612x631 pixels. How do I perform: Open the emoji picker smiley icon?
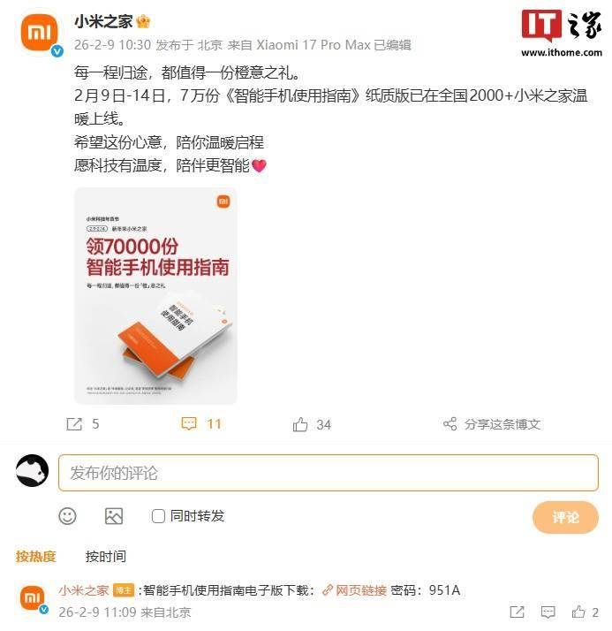click(x=67, y=516)
